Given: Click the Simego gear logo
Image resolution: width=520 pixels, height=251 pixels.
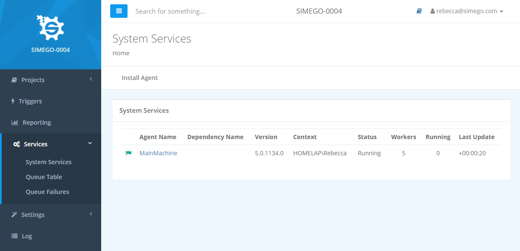Looking at the screenshot, I should (51, 27).
